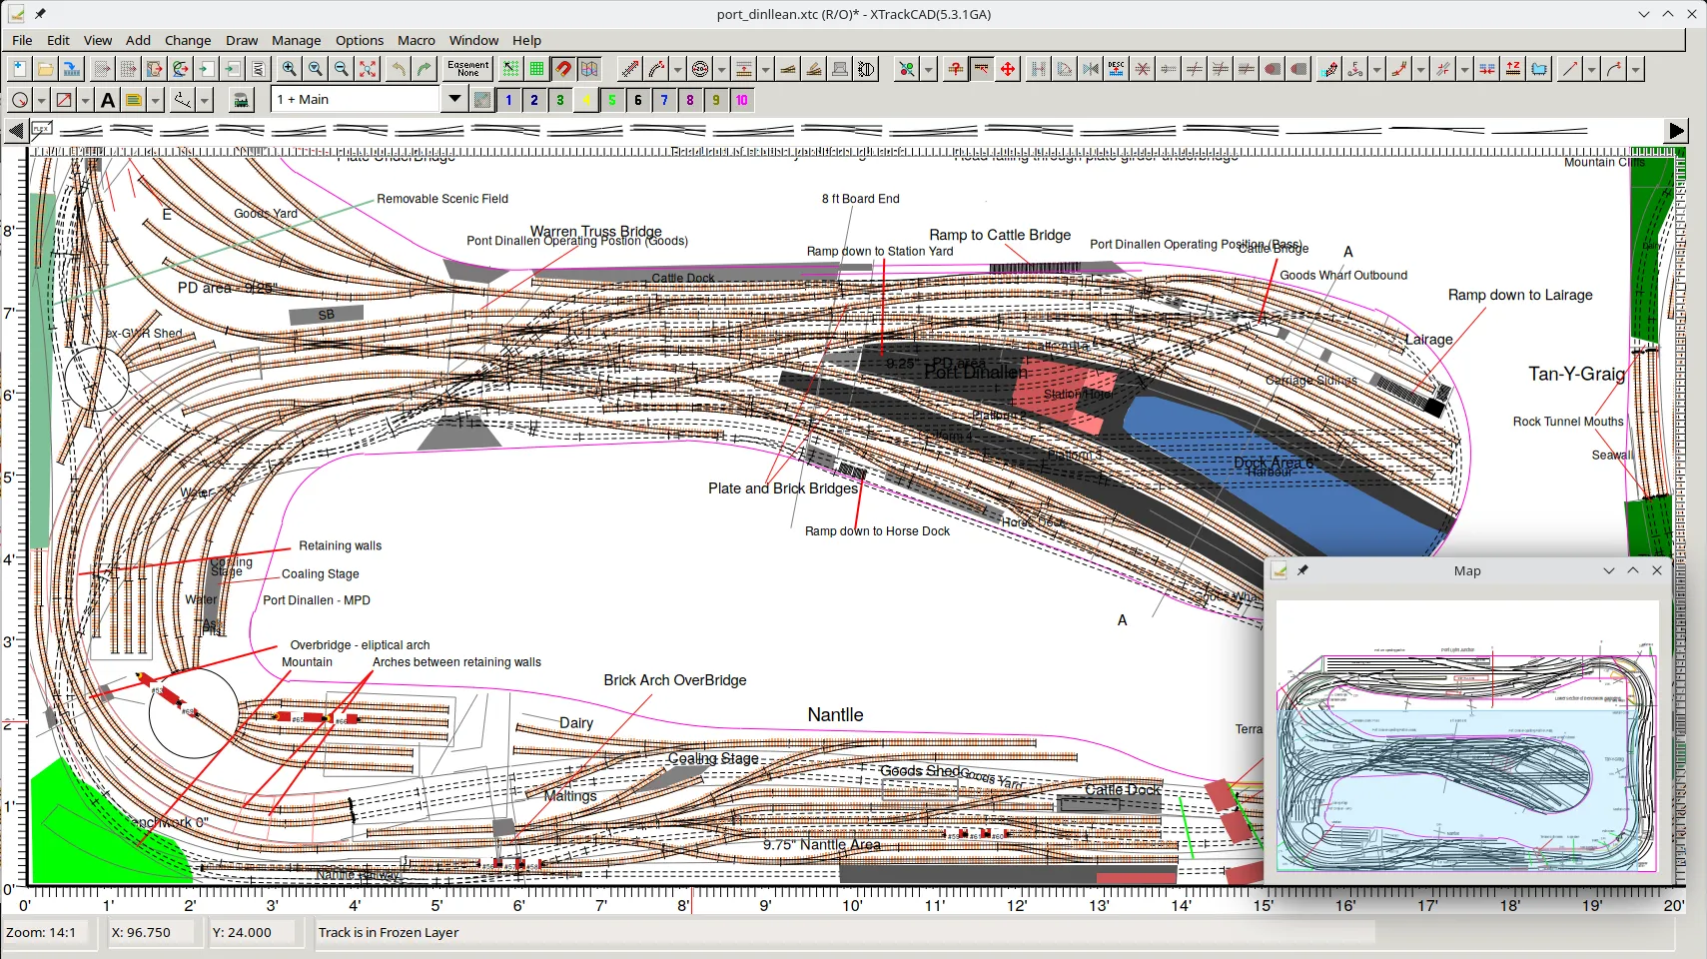Expand the connect/signal tool dropdown arrow
This screenshot has width=1707, height=959.
(928, 69)
